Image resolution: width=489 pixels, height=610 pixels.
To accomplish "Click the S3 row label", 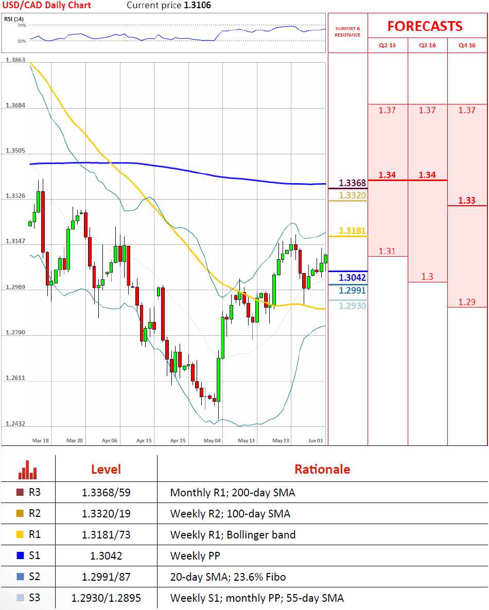I will click(34, 597).
